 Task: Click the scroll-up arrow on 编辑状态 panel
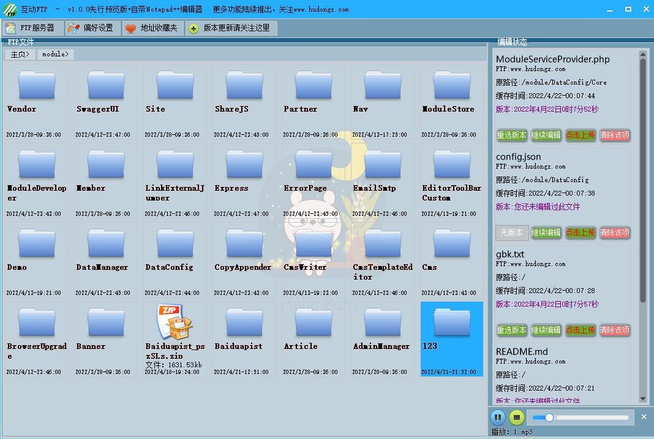[644, 53]
